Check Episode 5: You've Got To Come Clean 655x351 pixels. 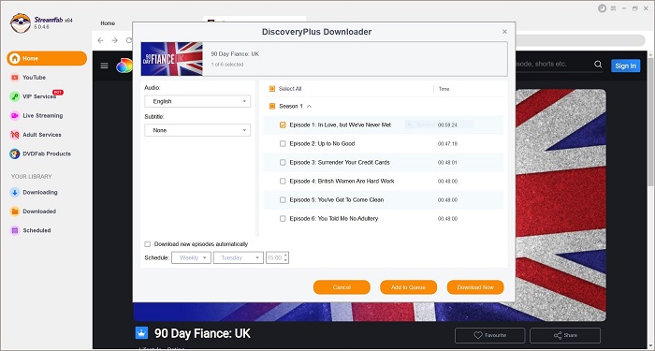click(283, 200)
